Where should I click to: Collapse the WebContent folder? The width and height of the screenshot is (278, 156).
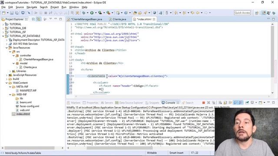[7, 83]
